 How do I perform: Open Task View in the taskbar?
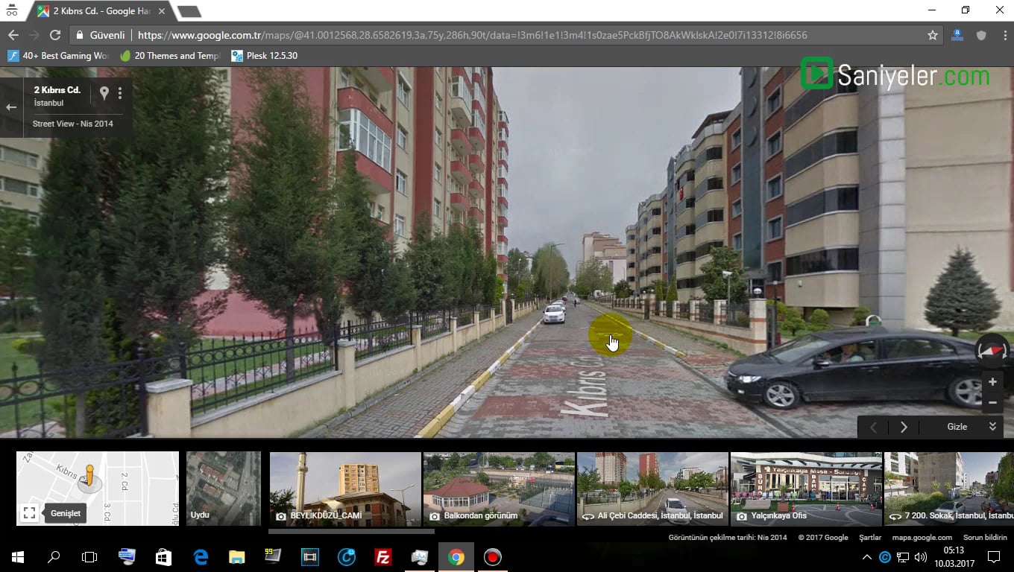click(89, 556)
